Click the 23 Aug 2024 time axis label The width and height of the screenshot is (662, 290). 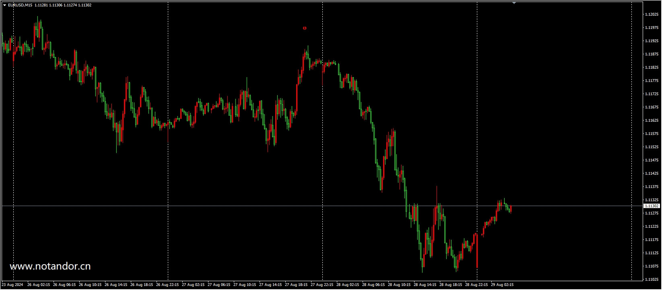point(12,285)
